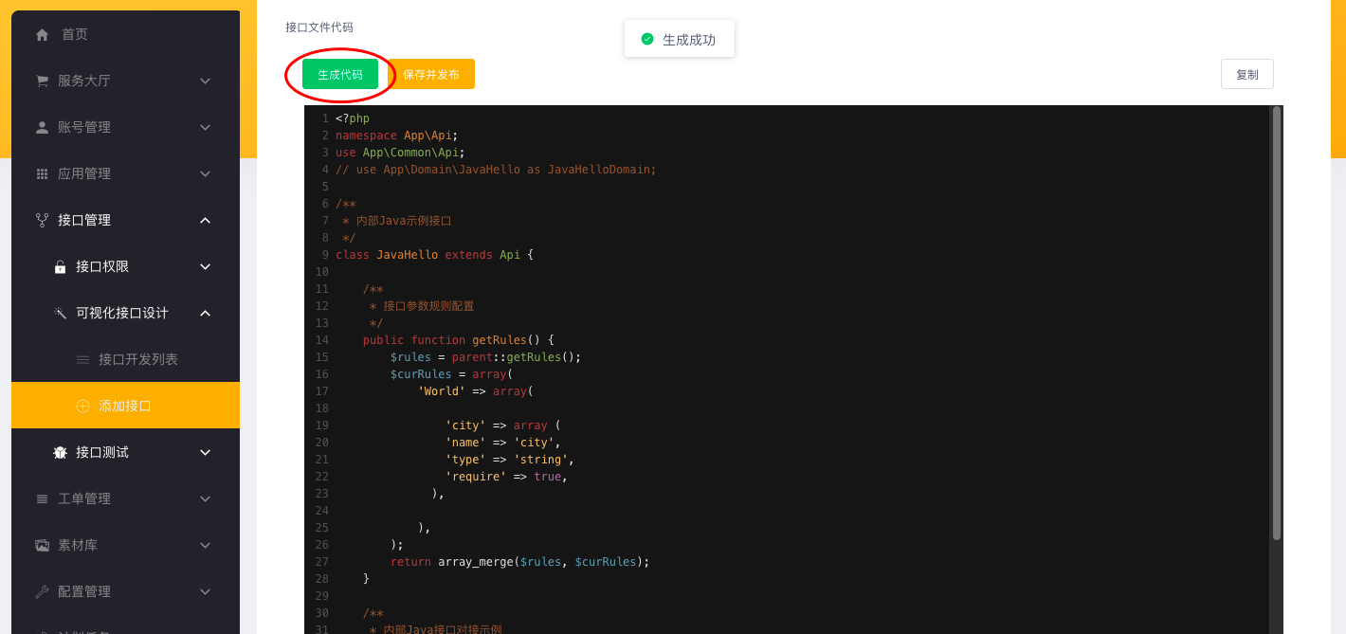Click the 接口文件代码 section label
This screenshot has height=634, width=1346.
pos(319,27)
